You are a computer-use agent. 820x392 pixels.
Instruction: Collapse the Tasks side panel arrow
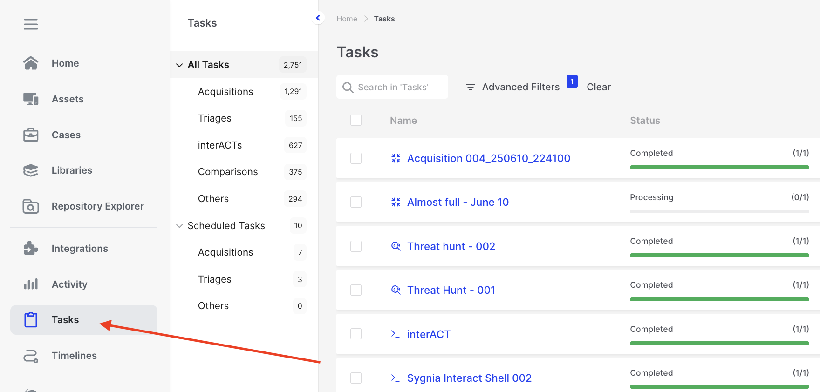(x=318, y=18)
